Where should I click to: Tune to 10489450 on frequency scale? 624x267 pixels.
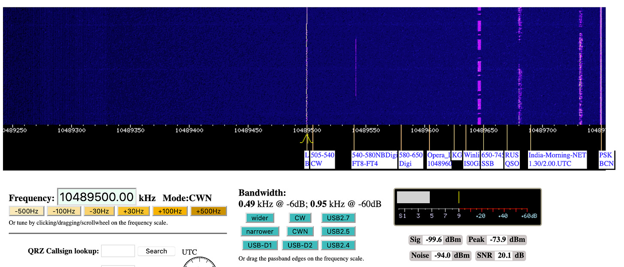click(248, 130)
